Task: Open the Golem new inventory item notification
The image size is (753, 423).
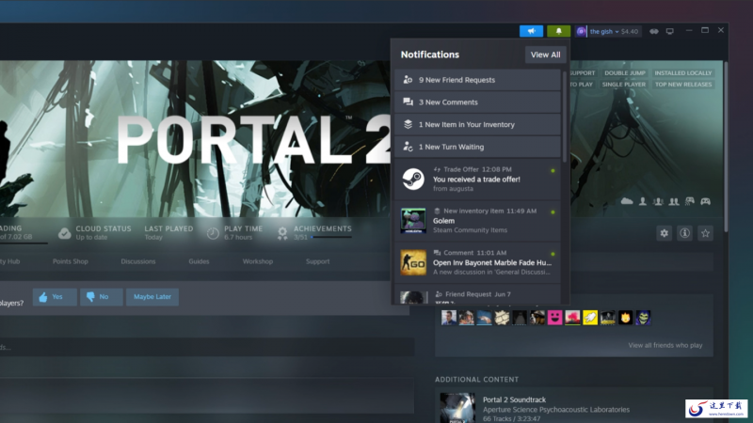Action: click(477, 221)
